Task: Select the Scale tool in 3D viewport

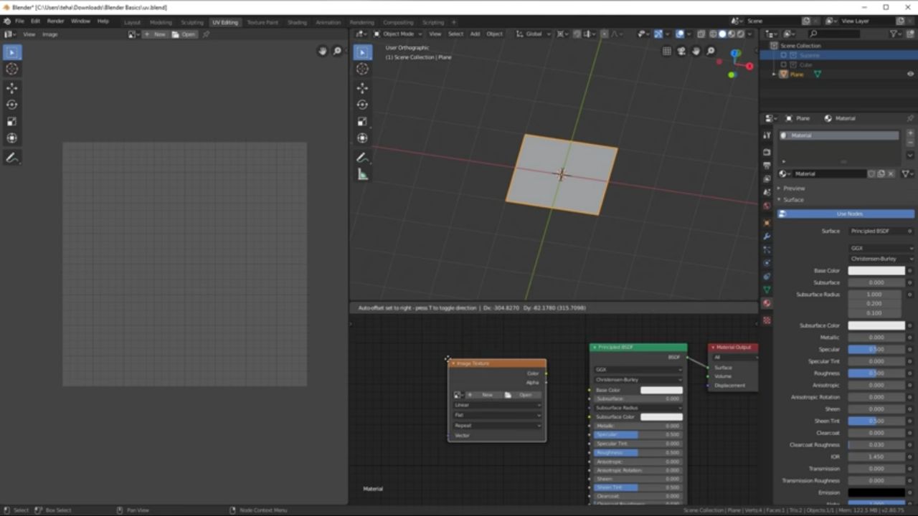Action: click(362, 122)
